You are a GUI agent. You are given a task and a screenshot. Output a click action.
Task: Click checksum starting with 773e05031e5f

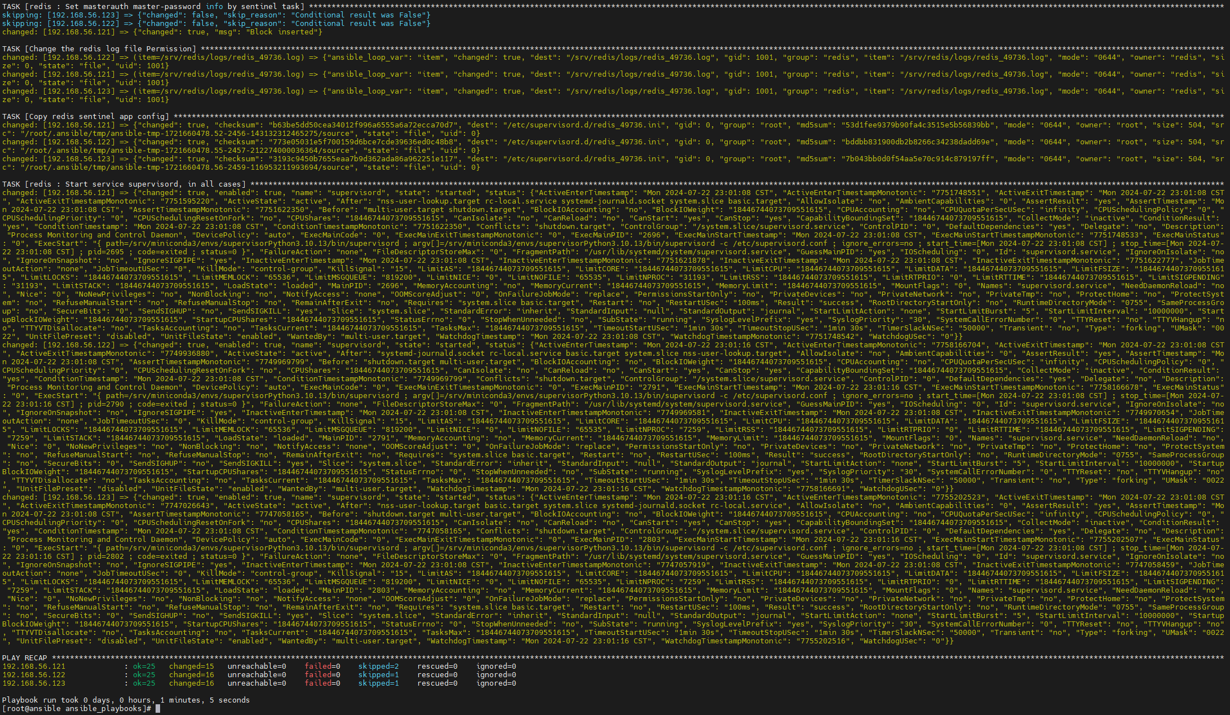[x=363, y=142]
